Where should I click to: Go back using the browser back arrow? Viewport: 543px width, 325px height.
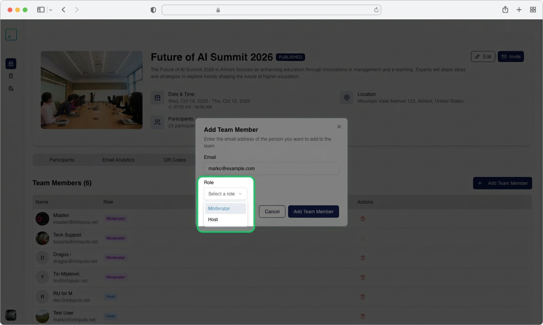[x=63, y=10]
